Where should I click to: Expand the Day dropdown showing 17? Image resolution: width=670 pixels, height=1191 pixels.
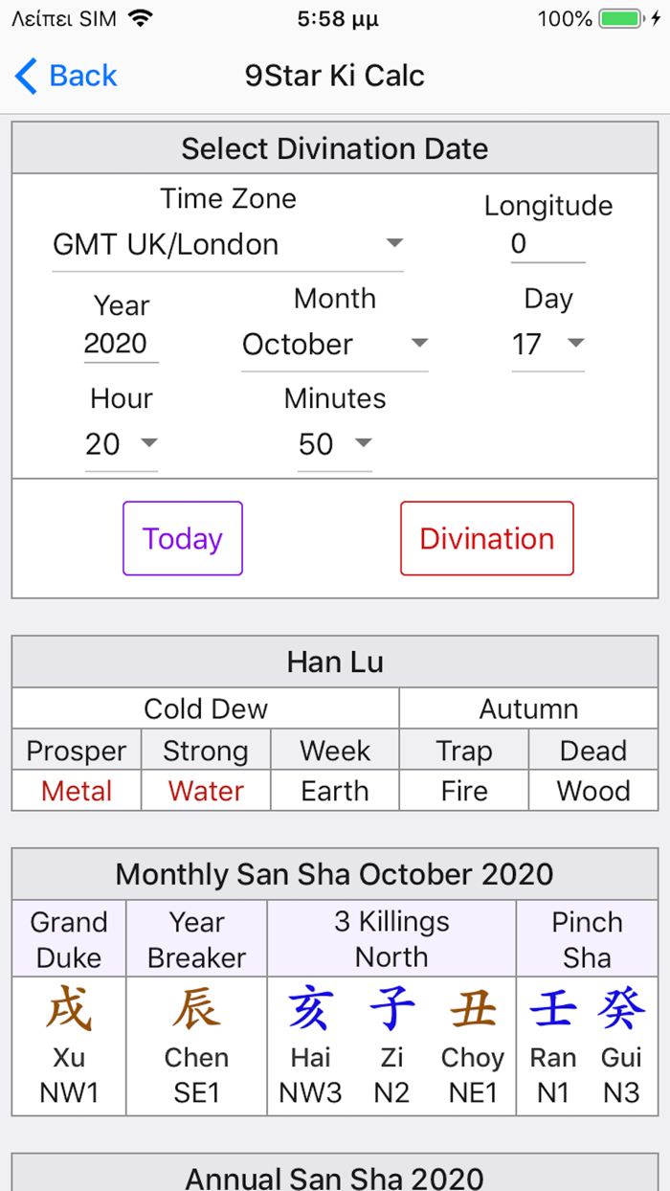click(x=547, y=345)
